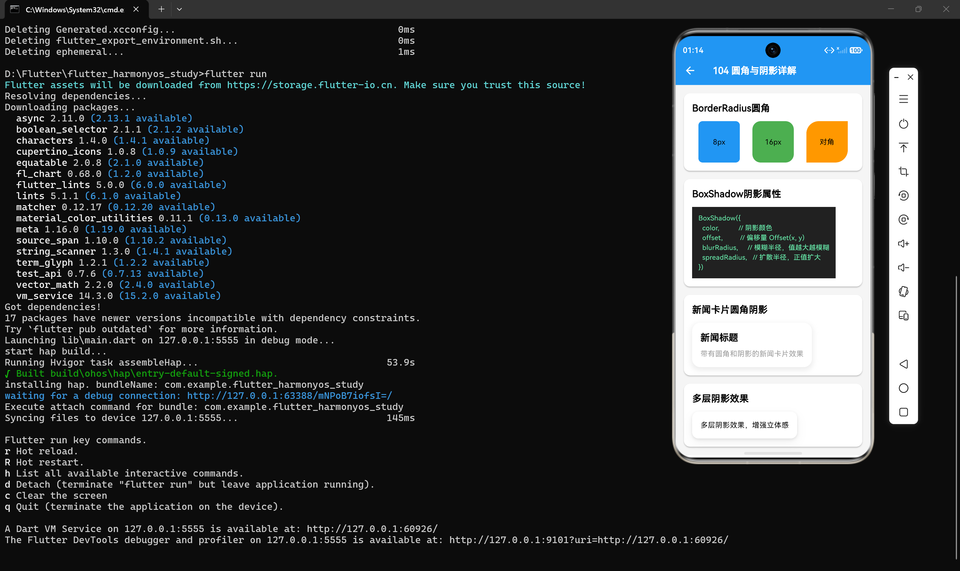The height and width of the screenshot is (571, 960).
Task: Click the 'Built build\ohos\hap\entry-default-signed.hap.' line
Action: click(x=141, y=373)
